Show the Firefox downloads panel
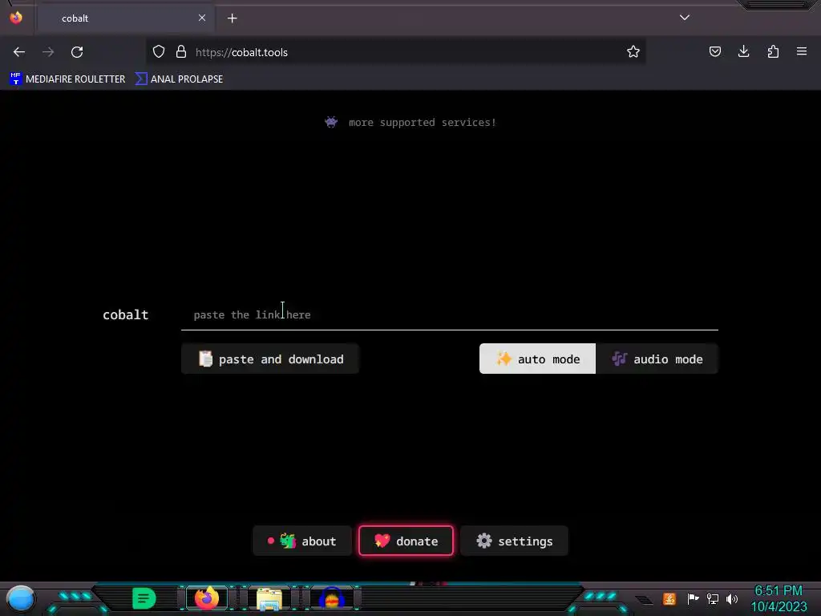The height and width of the screenshot is (616, 821). tap(743, 51)
